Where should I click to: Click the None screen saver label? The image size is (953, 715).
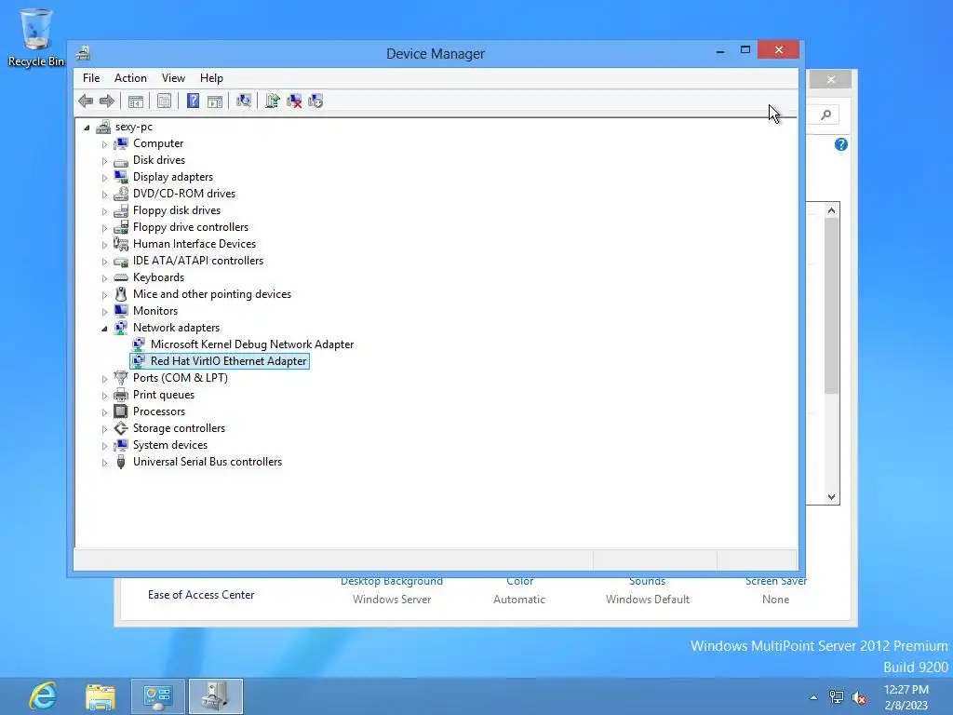pos(775,600)
